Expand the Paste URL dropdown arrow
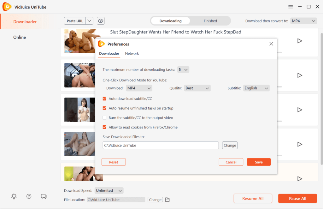 (89, 21)
